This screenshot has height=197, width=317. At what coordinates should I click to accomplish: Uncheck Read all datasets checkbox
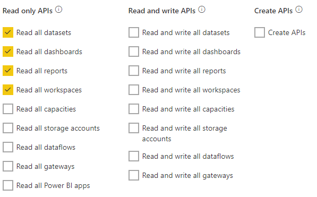click(8, 32)
